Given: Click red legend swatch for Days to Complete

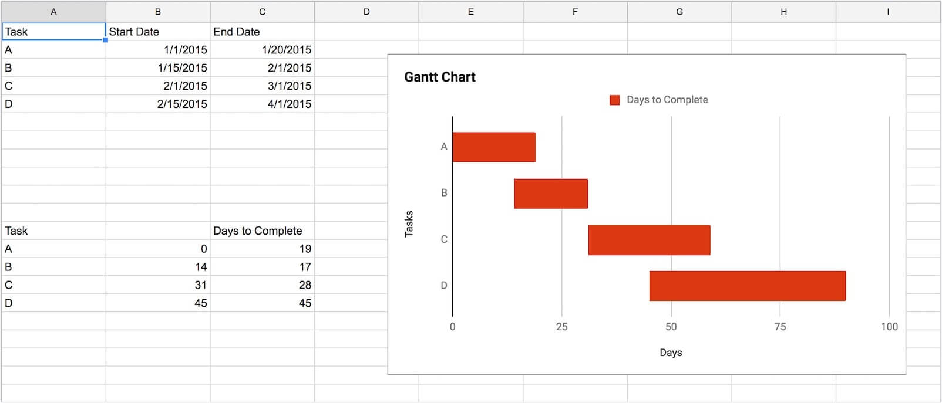Looking at the screenshot, I should click(x=615, y=100).
